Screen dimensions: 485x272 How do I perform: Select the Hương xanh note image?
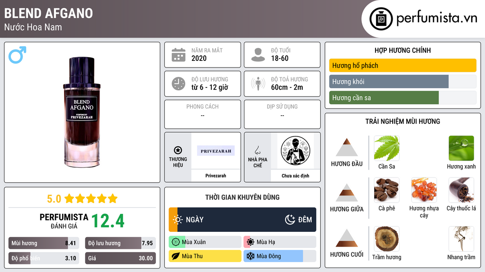click(461, 148)
